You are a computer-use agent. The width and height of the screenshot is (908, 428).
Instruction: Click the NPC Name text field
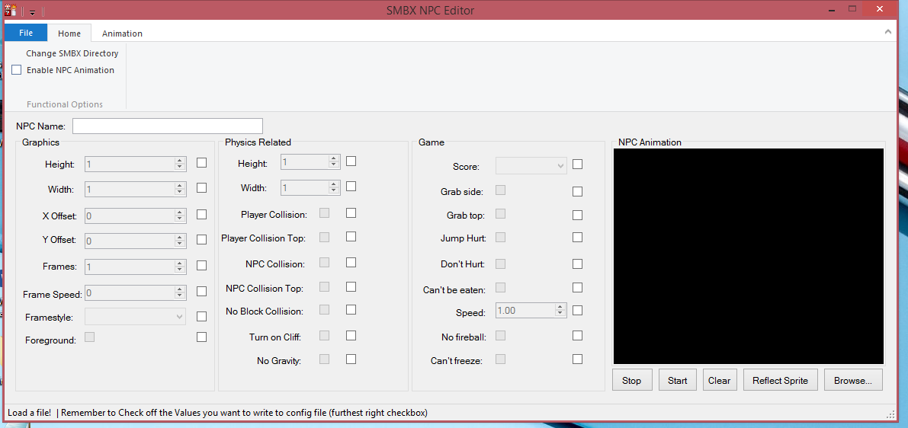click(168, 126)
